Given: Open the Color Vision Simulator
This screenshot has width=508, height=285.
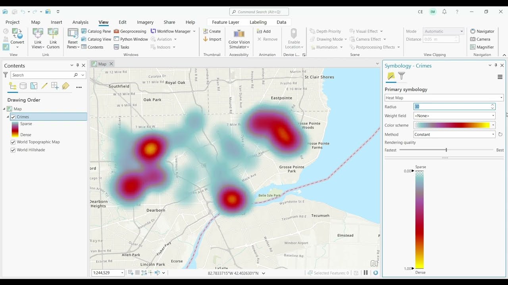Looking at the screenshot, I should [239, 38].
